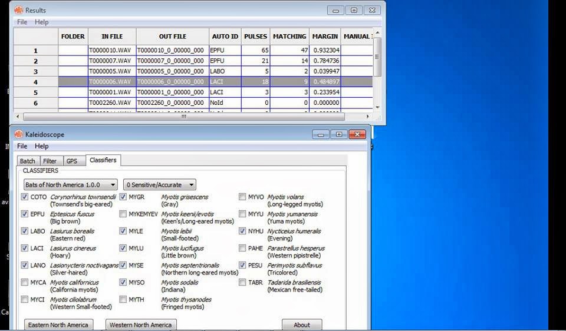Open Help menu in Kaleidoscope window
Image resolution: width=566 pixels, height=331 pixels.
tap(41, 146)
